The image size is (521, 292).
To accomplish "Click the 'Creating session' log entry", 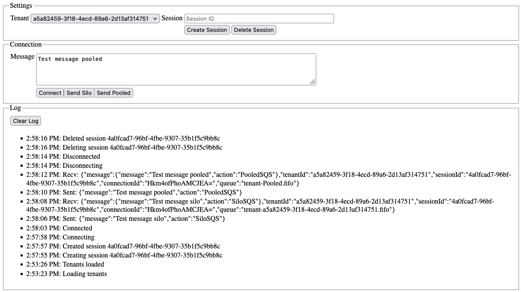I will 124,255.
